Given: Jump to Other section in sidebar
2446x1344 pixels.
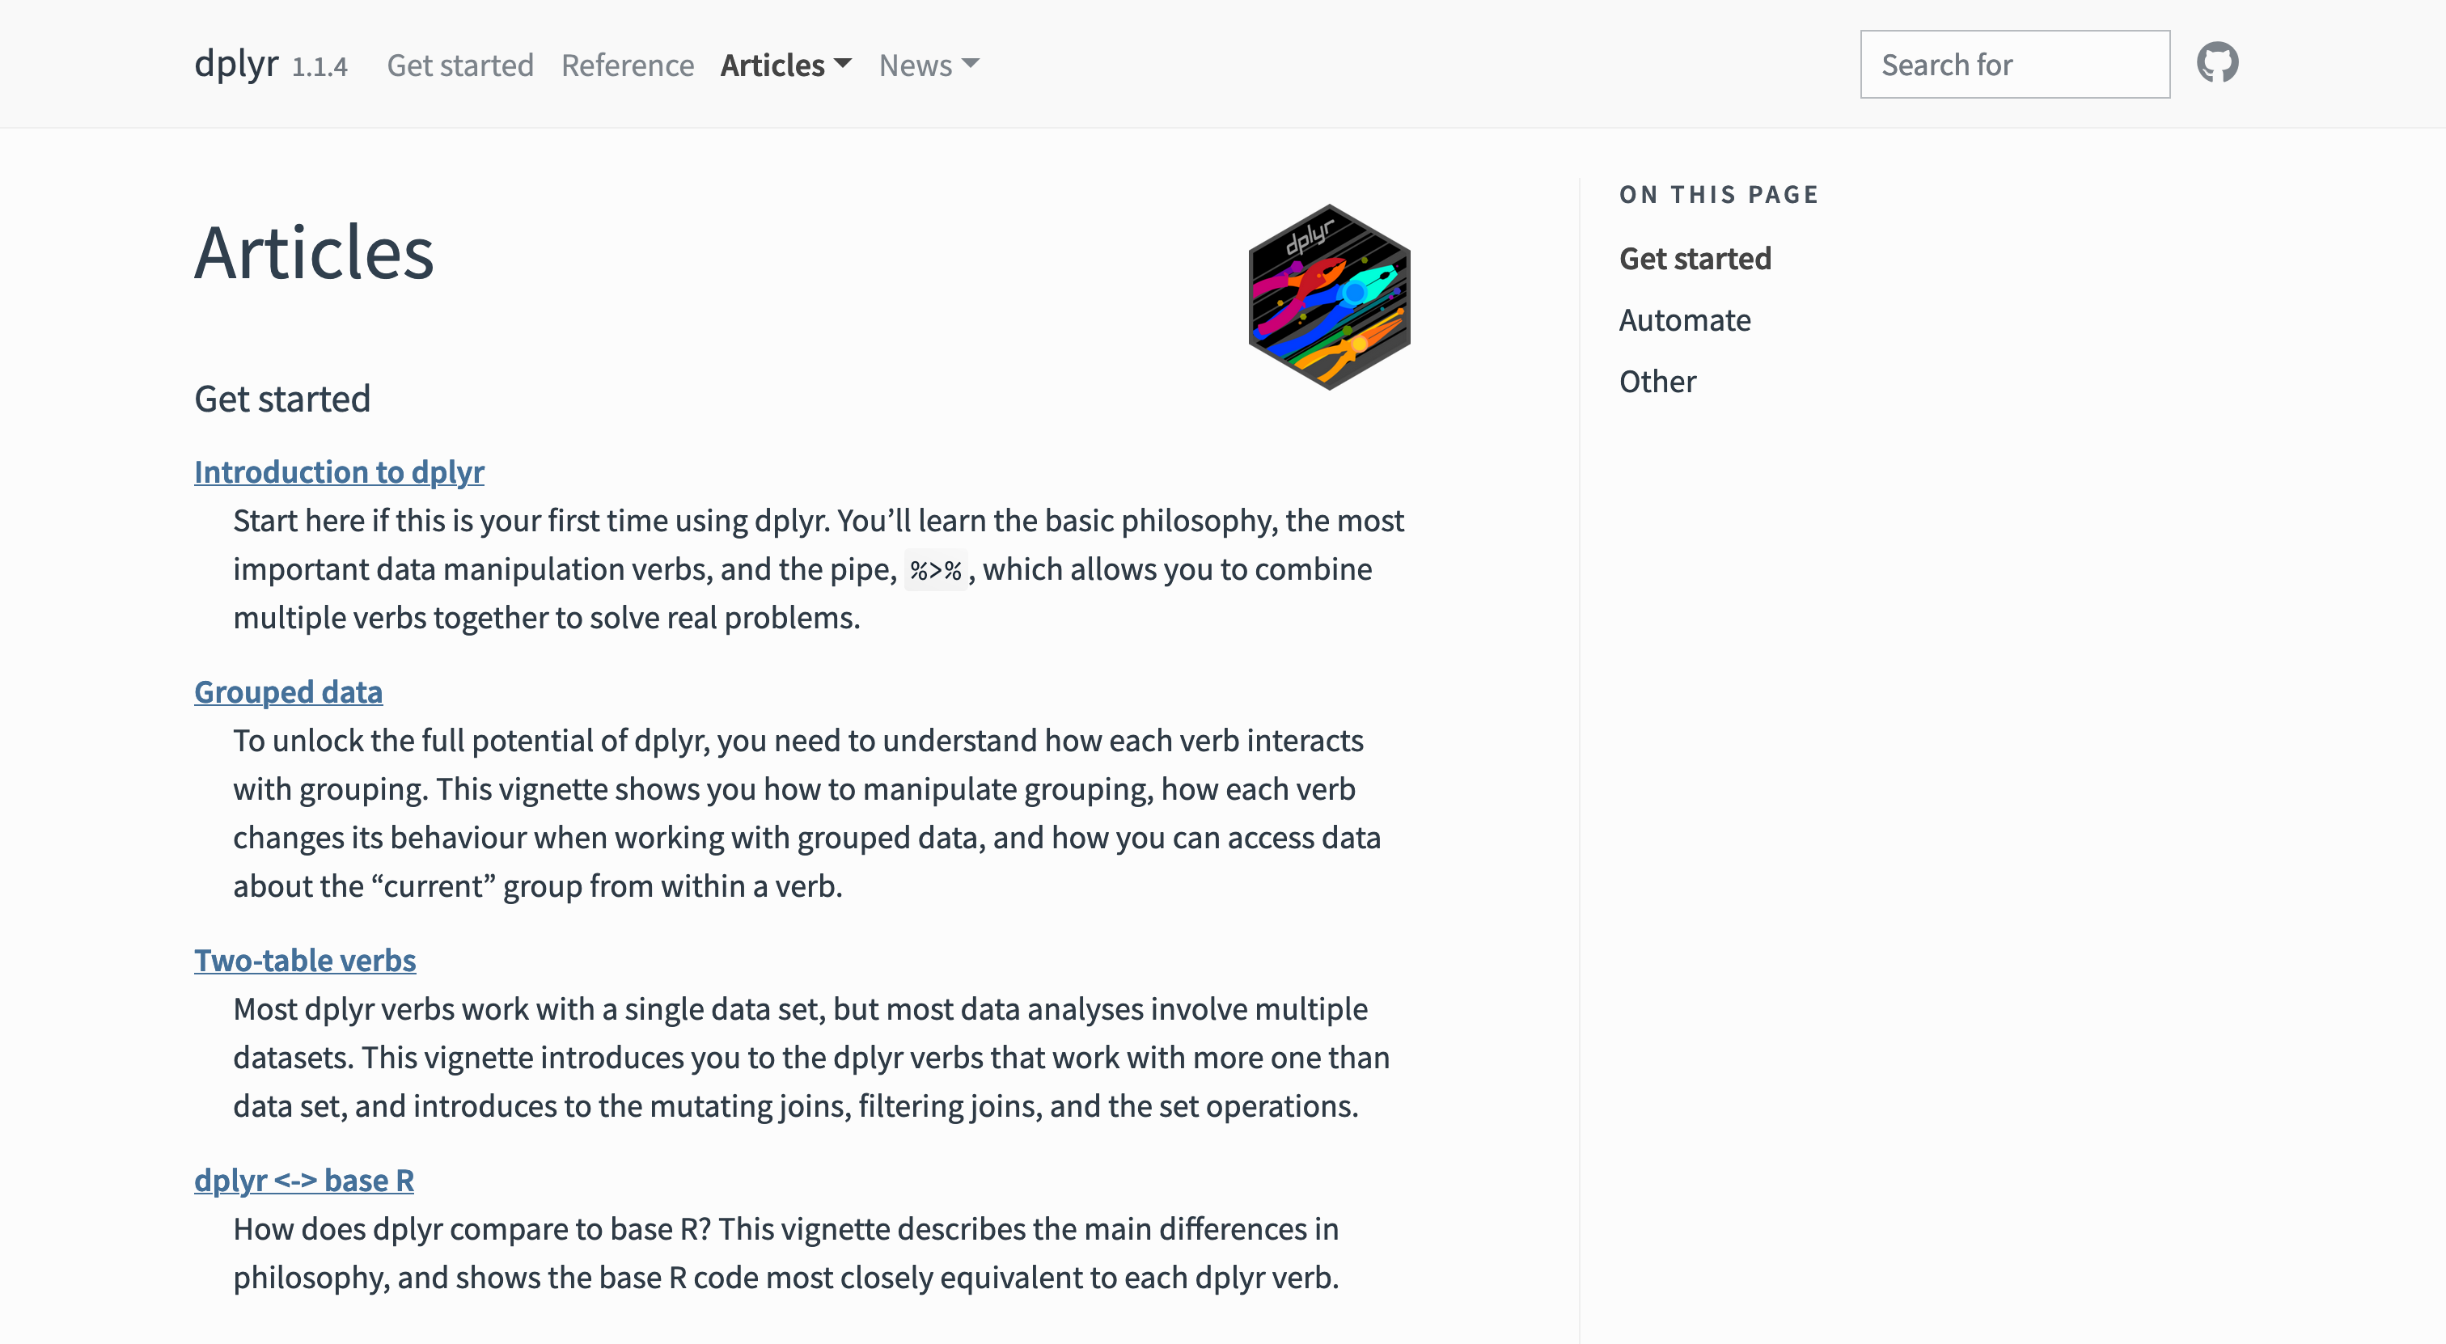Looking at the screenshot, I should [x=1657, y=382].
